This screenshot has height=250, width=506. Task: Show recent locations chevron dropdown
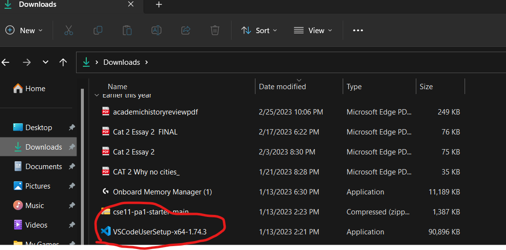point(45,62)
